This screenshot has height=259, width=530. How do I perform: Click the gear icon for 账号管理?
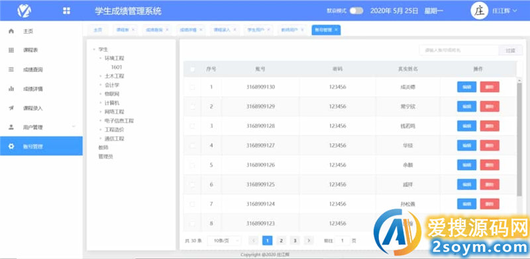tap(11, 147)
